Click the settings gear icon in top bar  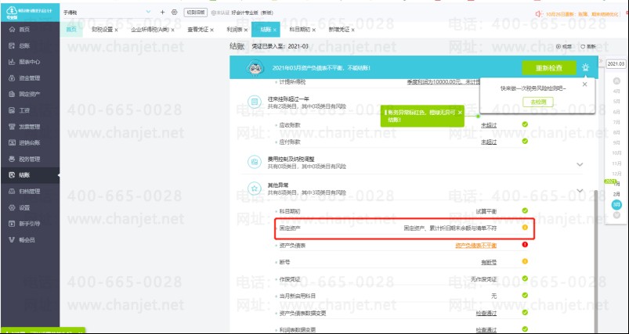pyautogui.click(x=174, y=13)
